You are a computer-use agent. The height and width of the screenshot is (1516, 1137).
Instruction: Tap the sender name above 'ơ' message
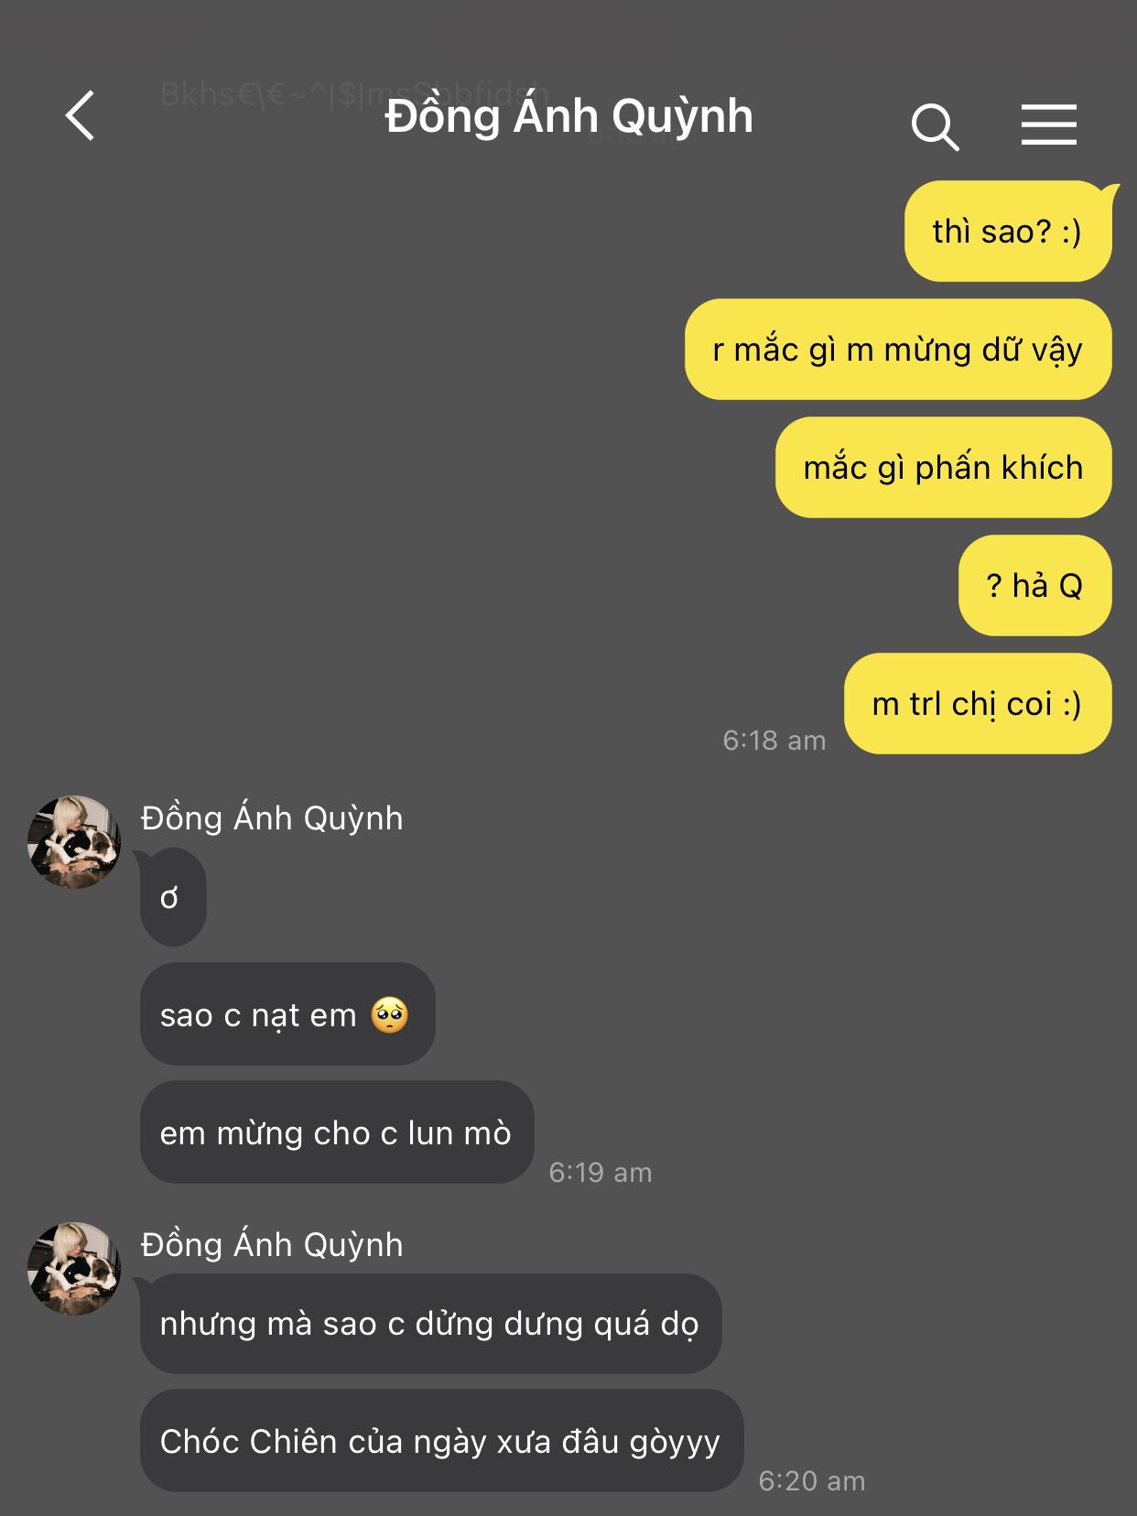[272, 818]
